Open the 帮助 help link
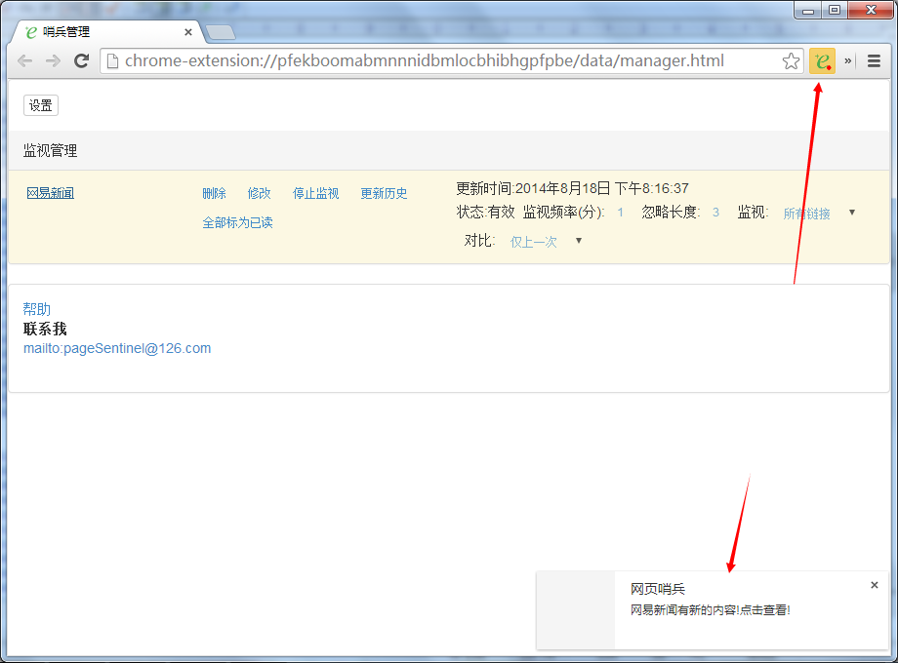 click(x=37, y=309)
